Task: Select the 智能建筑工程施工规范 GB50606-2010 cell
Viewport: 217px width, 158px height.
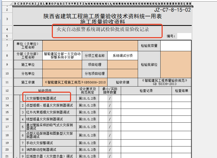Action: (x=75, y=82)
